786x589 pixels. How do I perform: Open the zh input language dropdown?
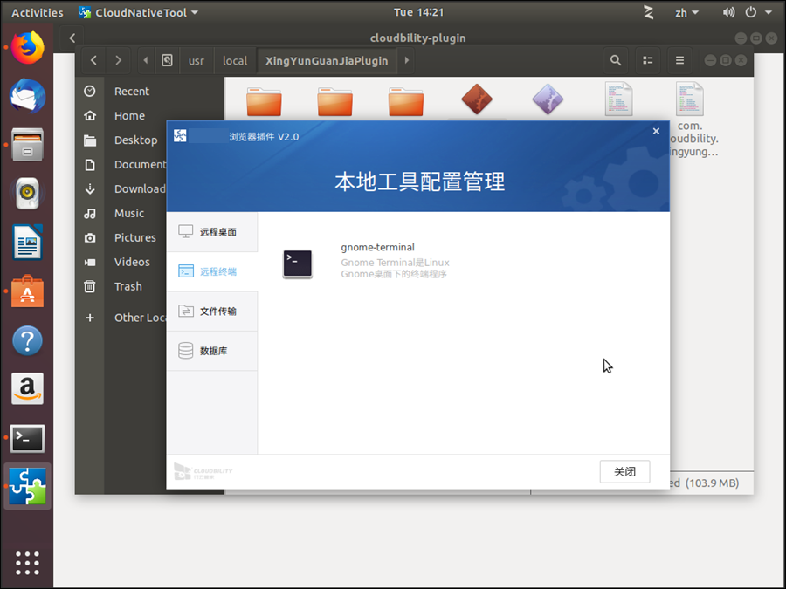(686, 12)
